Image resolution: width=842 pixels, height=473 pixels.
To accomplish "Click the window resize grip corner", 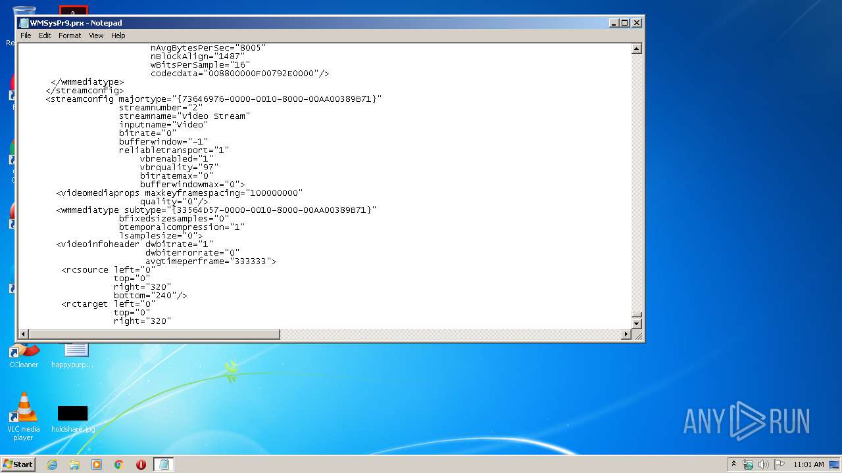I will [x=637, y=335].
